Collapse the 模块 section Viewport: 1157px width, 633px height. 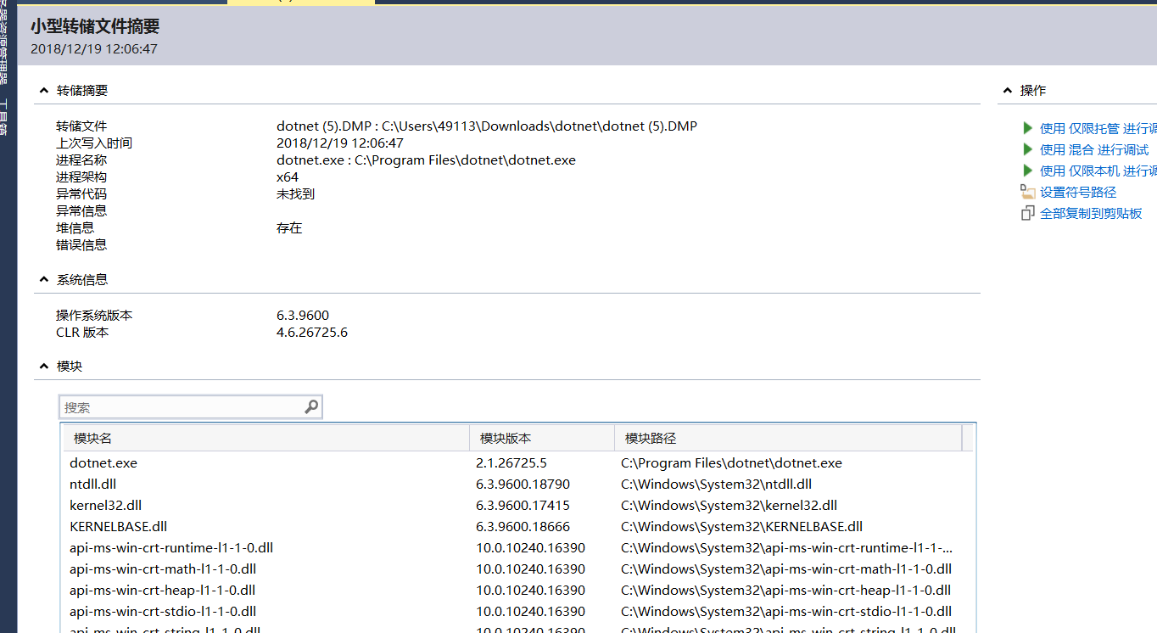click(x=44, y=366)
